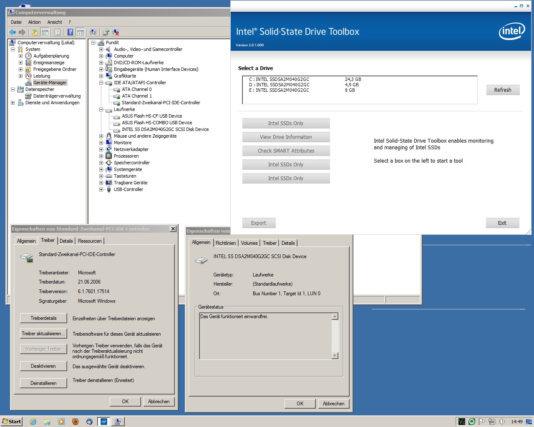This screenshot has width=534, height=427.
Task: Open Internet Explorer from the taskbar
Action: 33,422
